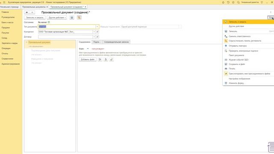
Task: Open the Продажи sidebar section
Action: 6,27
